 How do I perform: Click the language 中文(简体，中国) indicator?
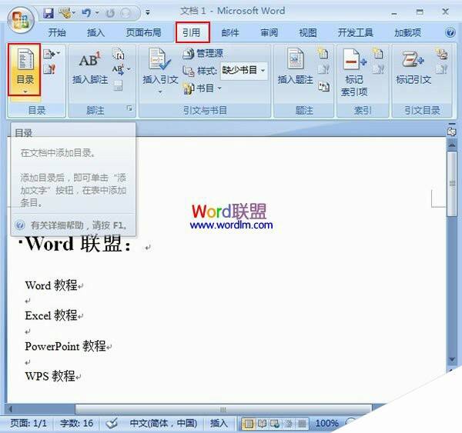[x=163, y=423]
